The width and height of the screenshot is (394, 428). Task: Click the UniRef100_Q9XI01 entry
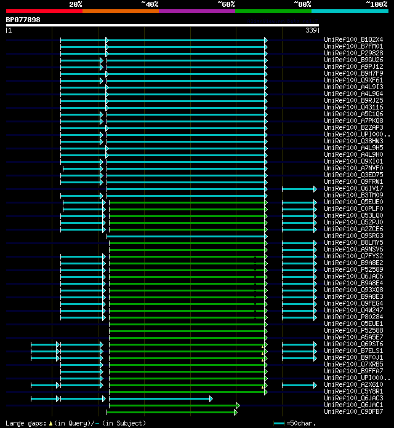point(353,161)
